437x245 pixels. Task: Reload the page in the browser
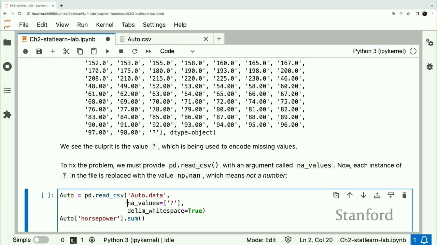click(19, 14)
